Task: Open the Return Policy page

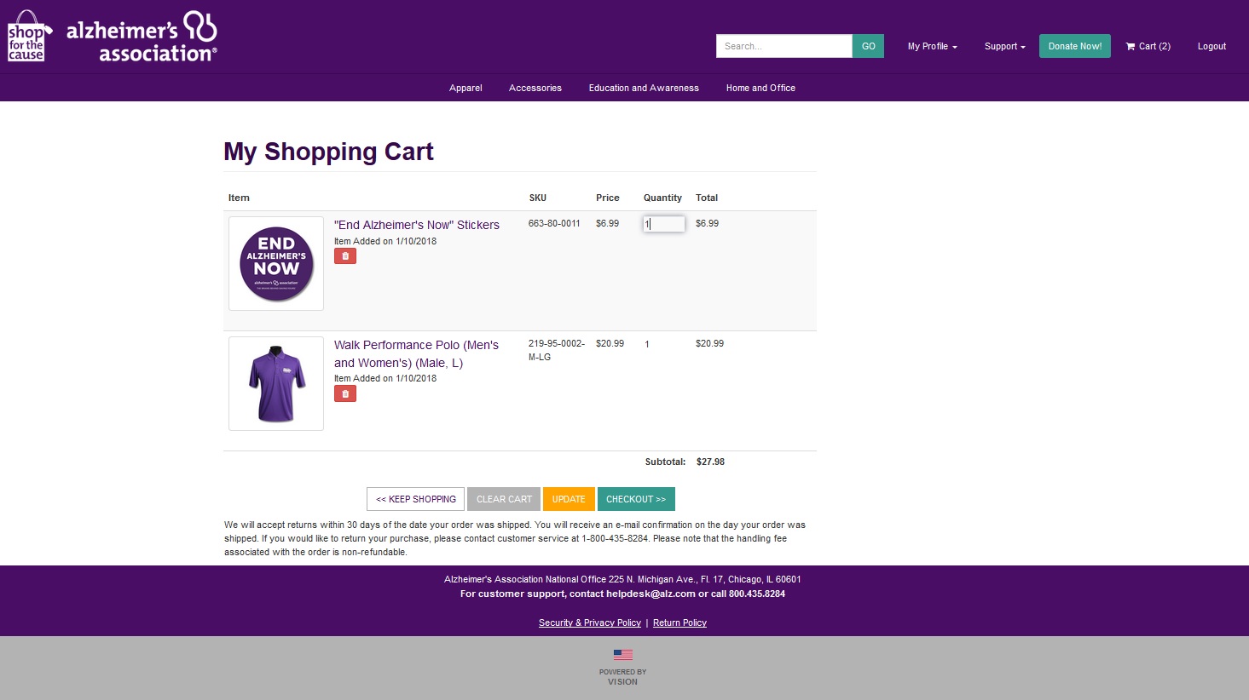Action: pyautogui.click(x=679, y=623)
